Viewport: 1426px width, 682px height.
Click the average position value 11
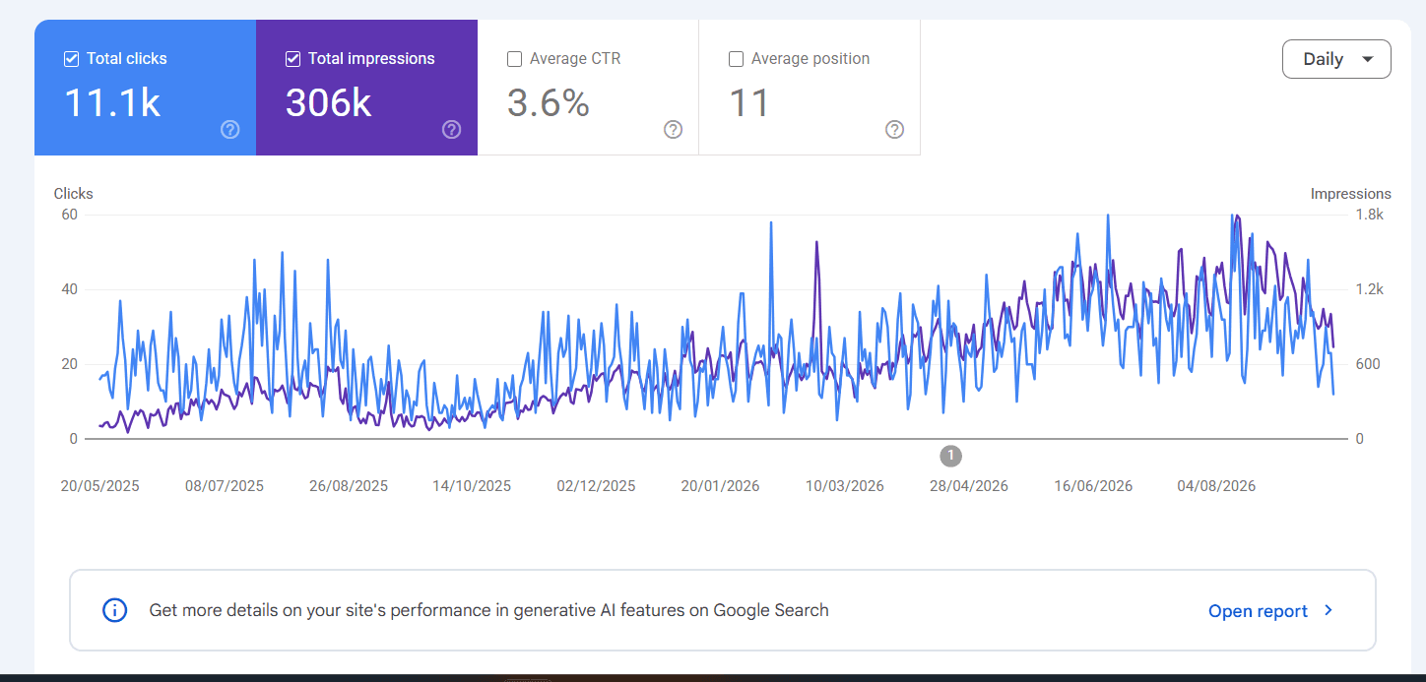(x=748, y=102)
